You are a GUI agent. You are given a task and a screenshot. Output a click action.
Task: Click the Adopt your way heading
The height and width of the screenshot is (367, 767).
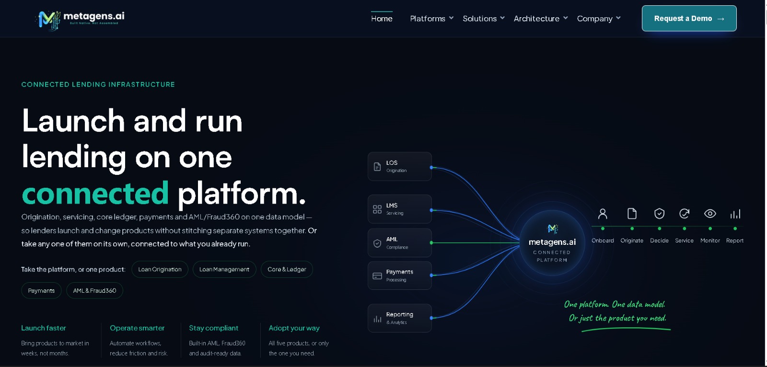click(294, 328)
